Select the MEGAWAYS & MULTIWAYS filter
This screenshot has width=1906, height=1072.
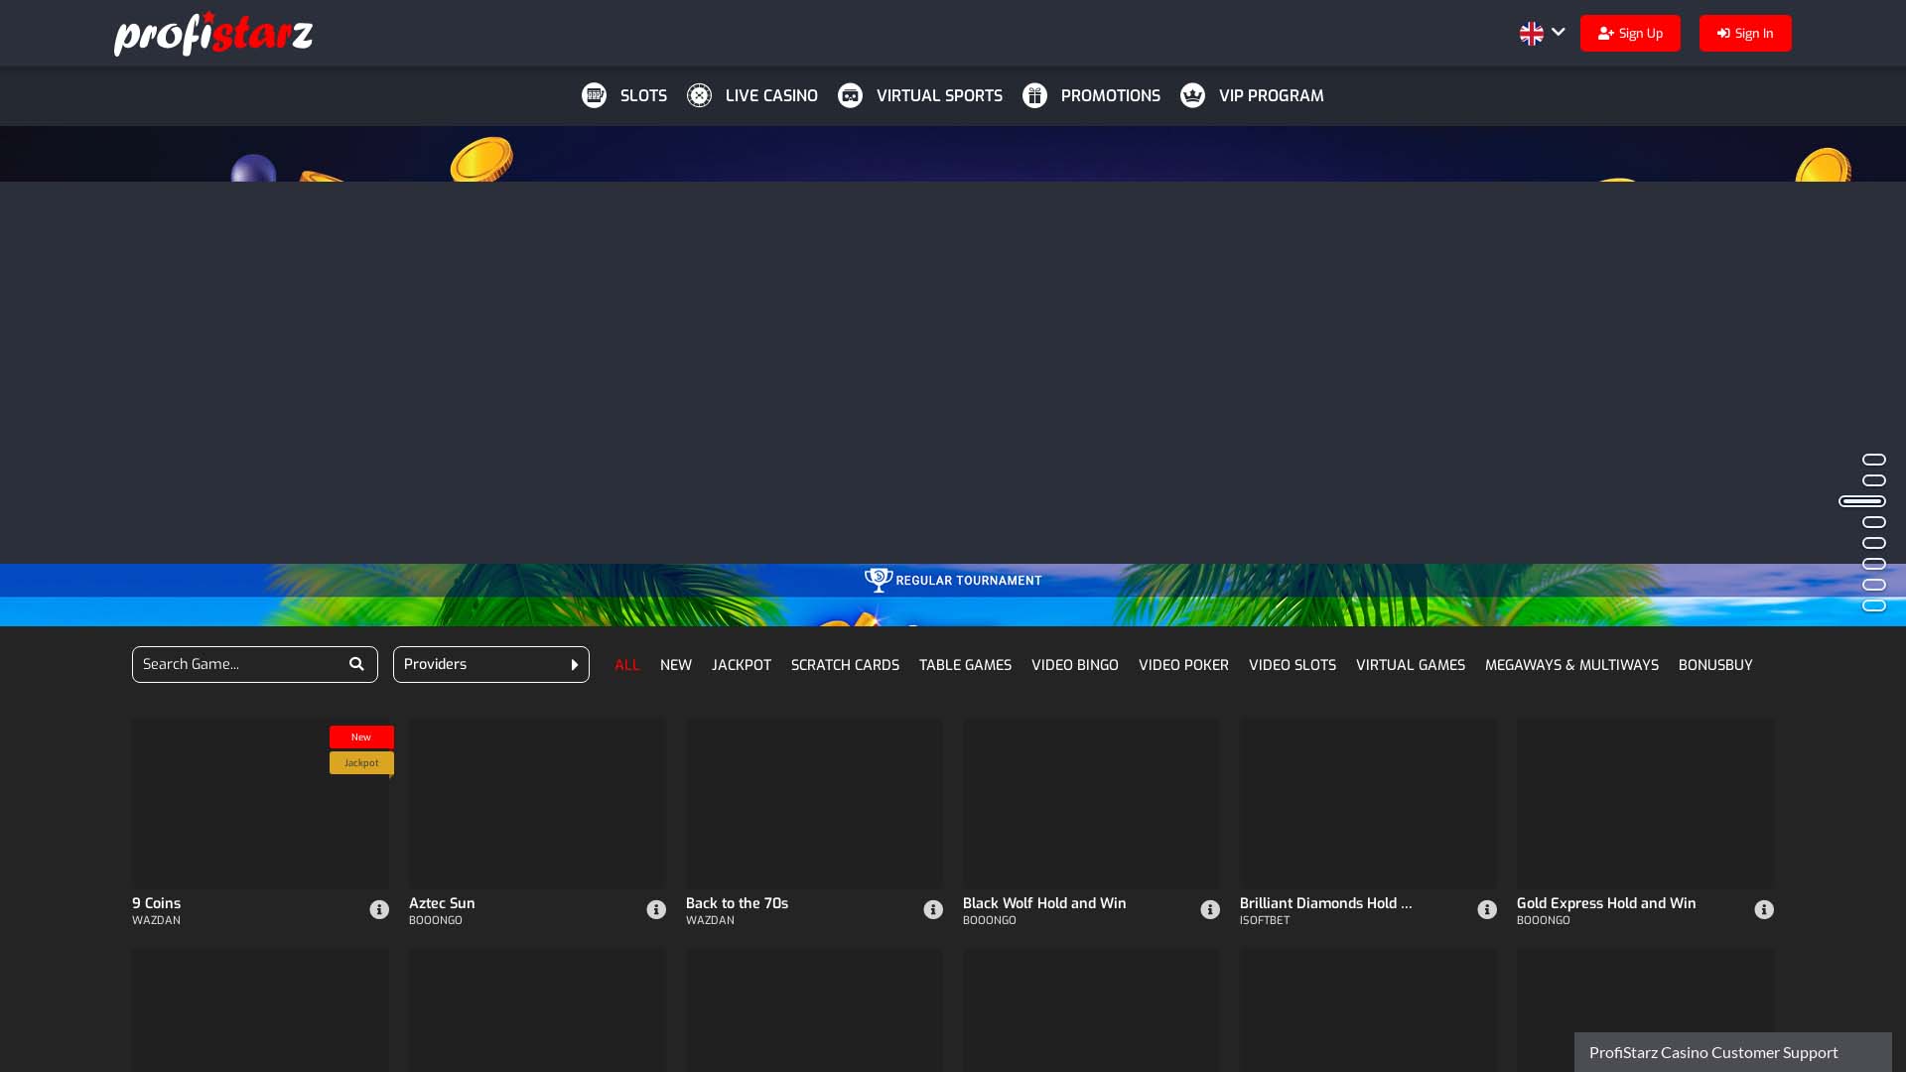point(1571,664)
